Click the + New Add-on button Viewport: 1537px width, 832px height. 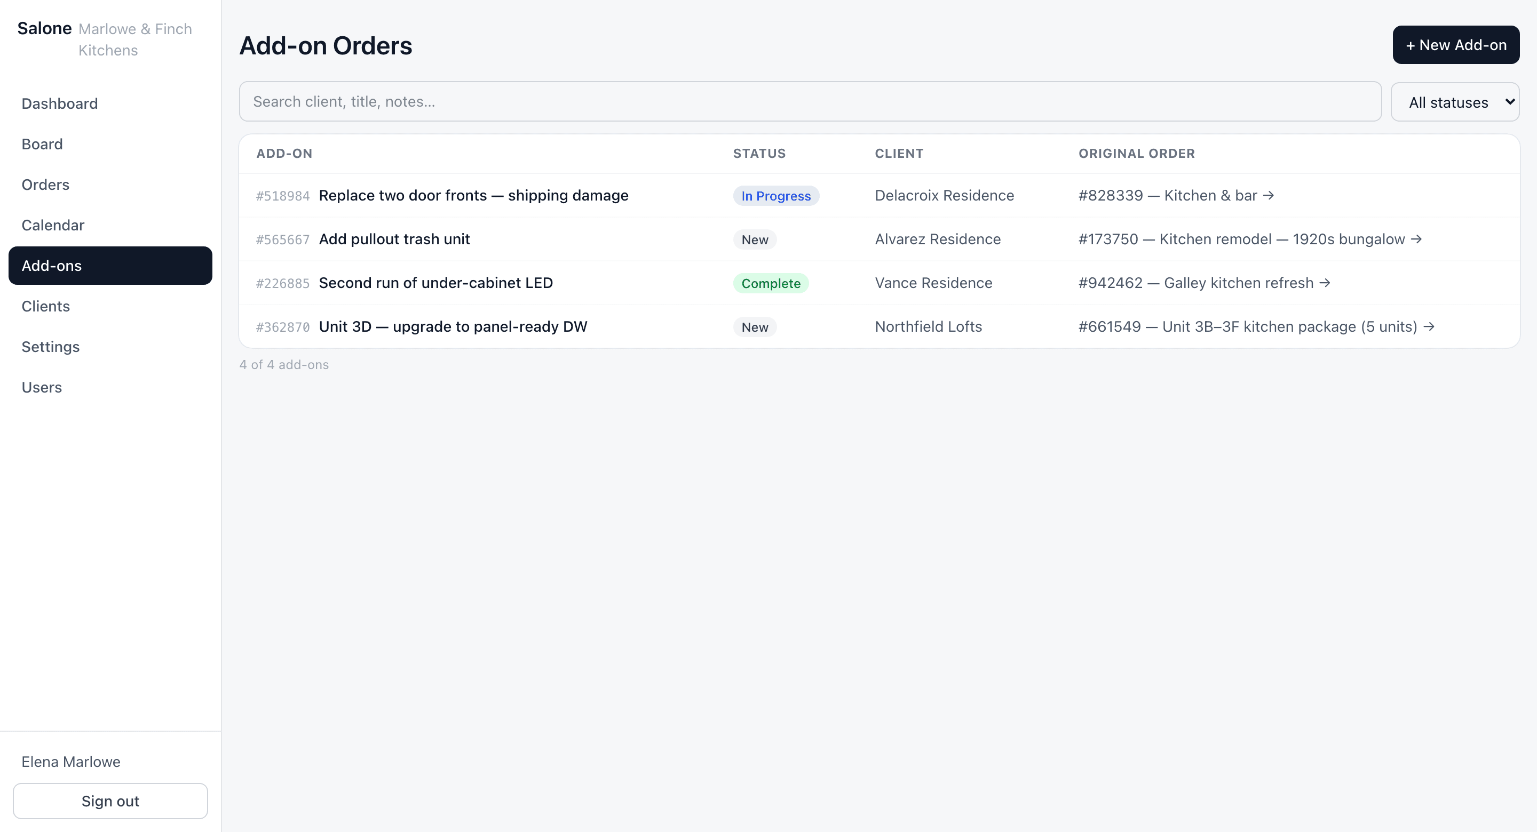tap(1456, 45)
